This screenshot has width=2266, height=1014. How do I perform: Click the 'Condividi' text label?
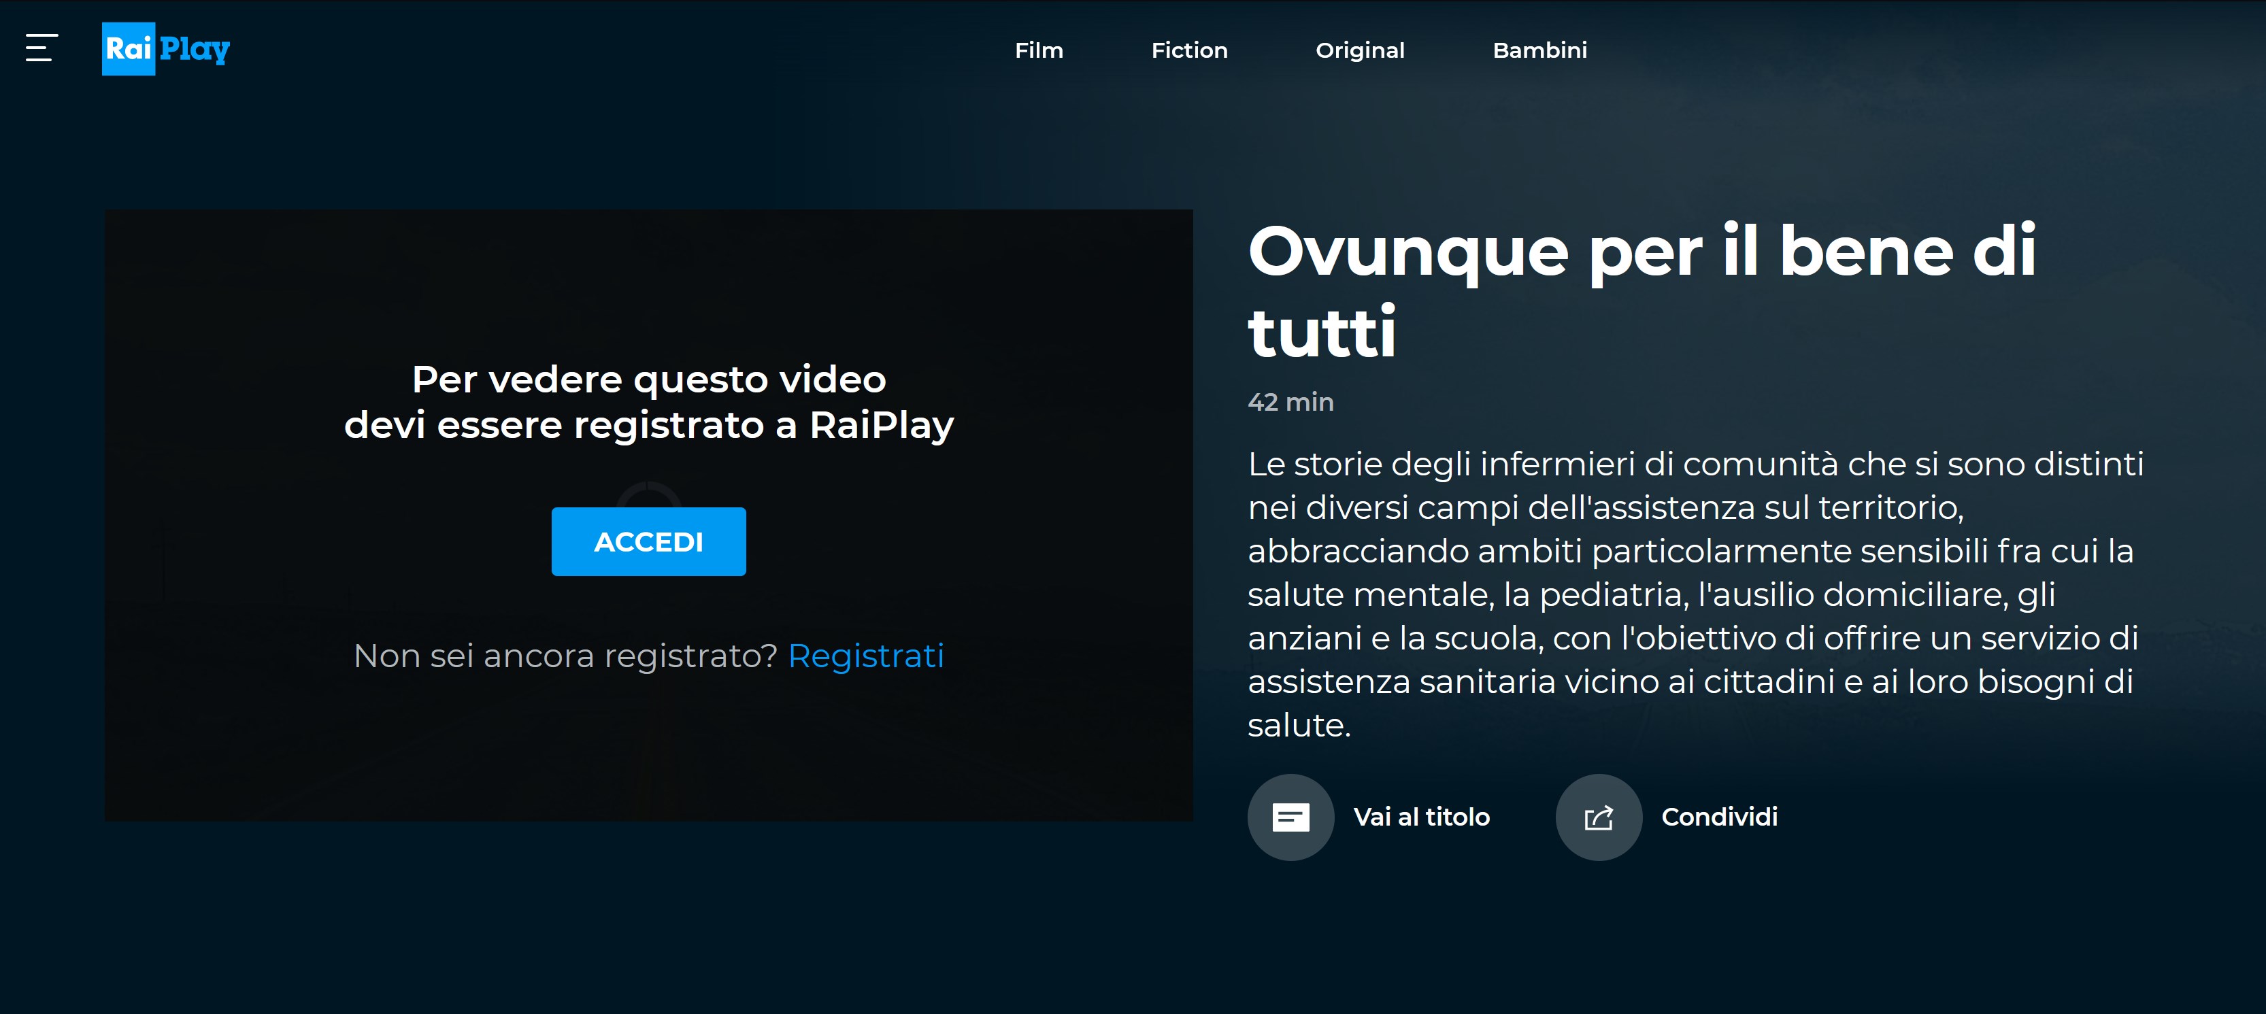[1719, 817]
